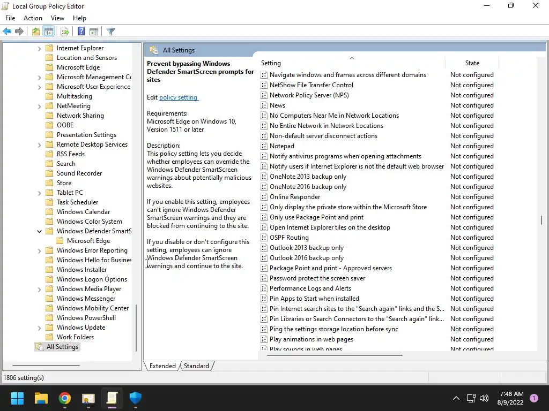The width and height of the screenshot is (549, 411).
Task: Open the Windows Start button
Action: (17, 398)
